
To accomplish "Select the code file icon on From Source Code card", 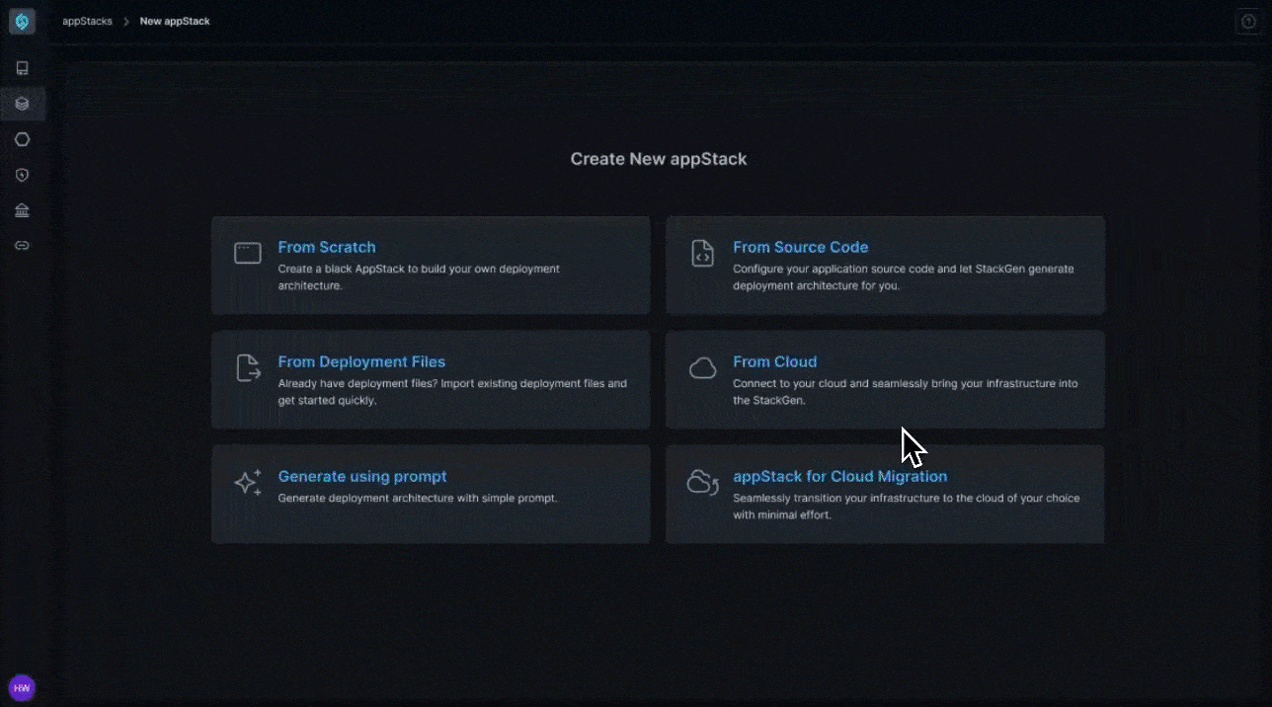I will point(702,253).
